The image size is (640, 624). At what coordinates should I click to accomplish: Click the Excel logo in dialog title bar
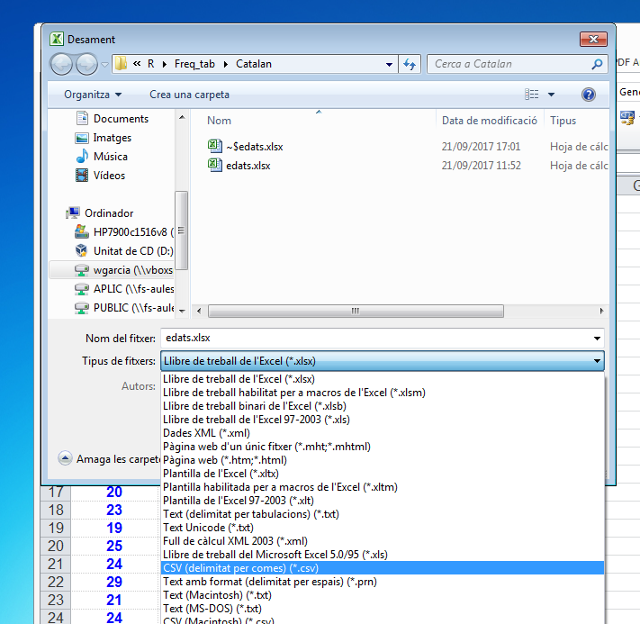point(57,40)
